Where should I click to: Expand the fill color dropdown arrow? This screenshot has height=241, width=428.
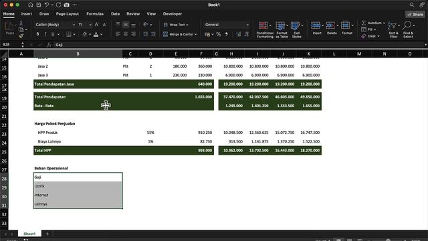[90, 34]
